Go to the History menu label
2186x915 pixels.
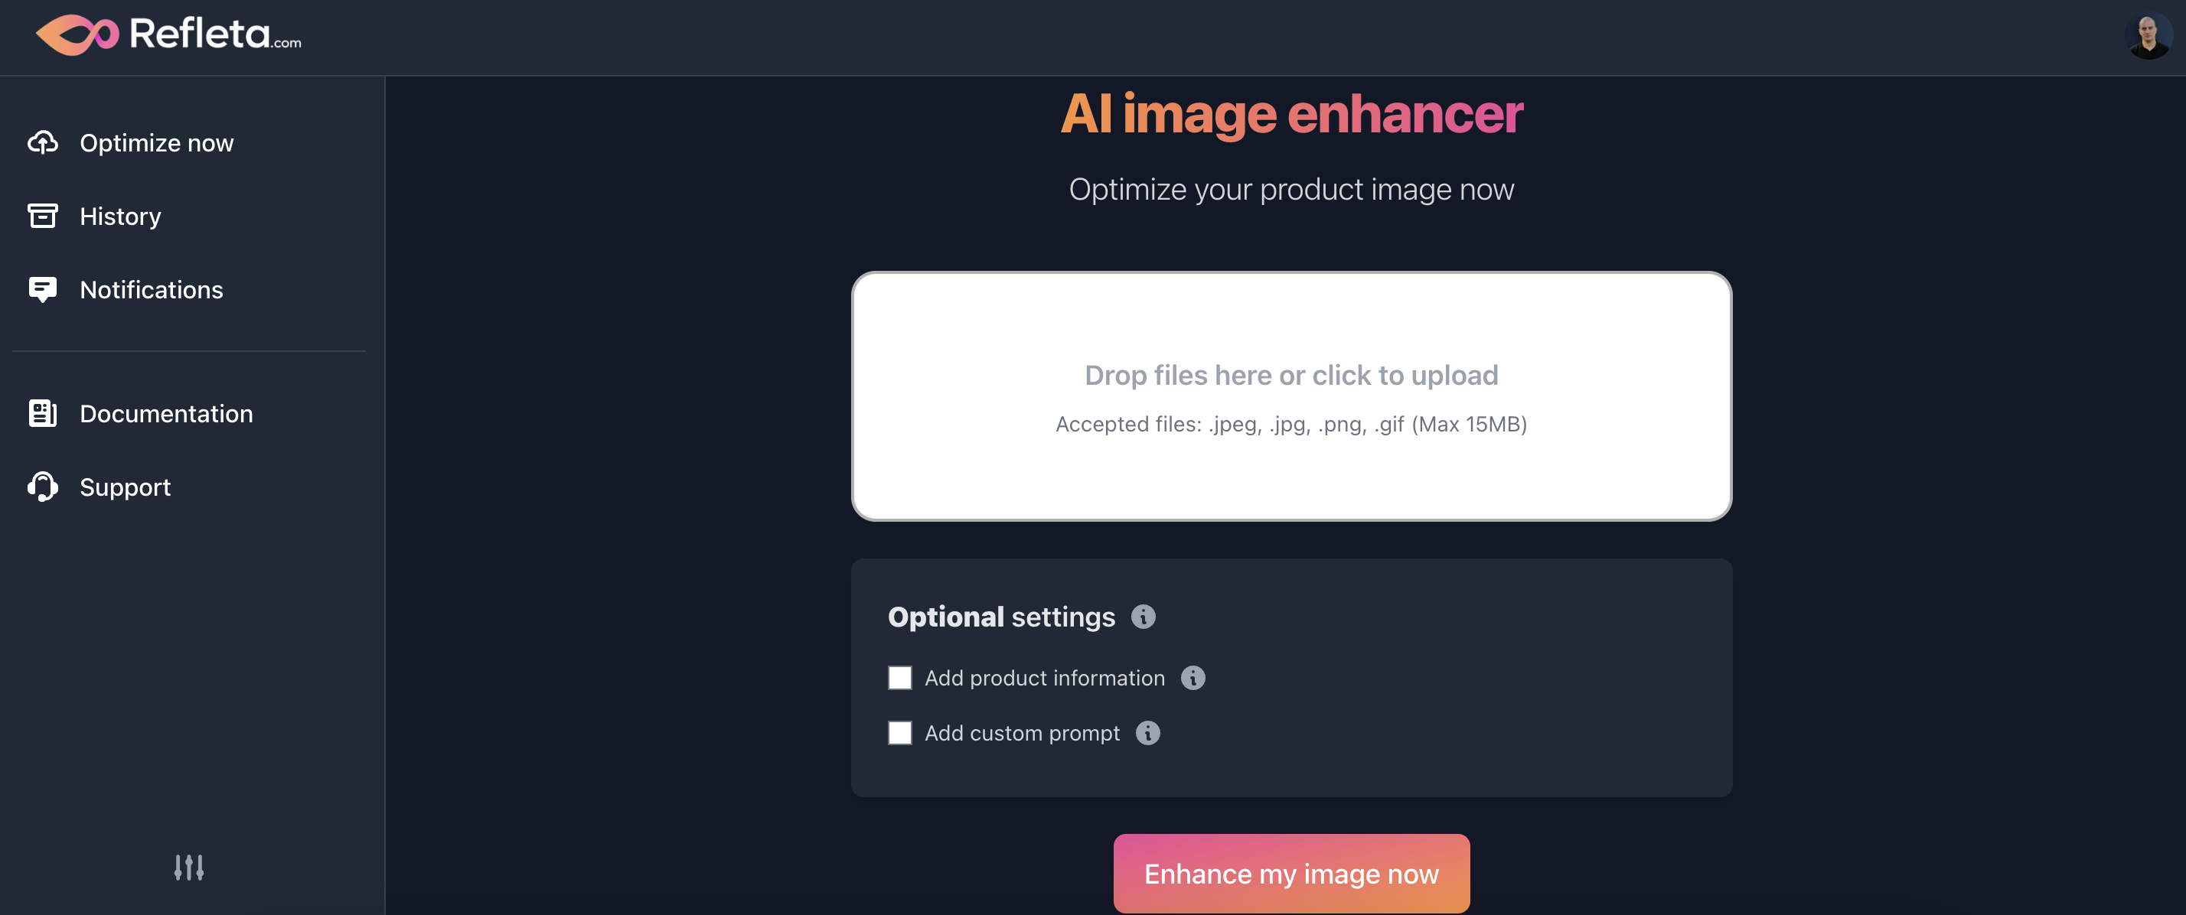coord(120,217)
